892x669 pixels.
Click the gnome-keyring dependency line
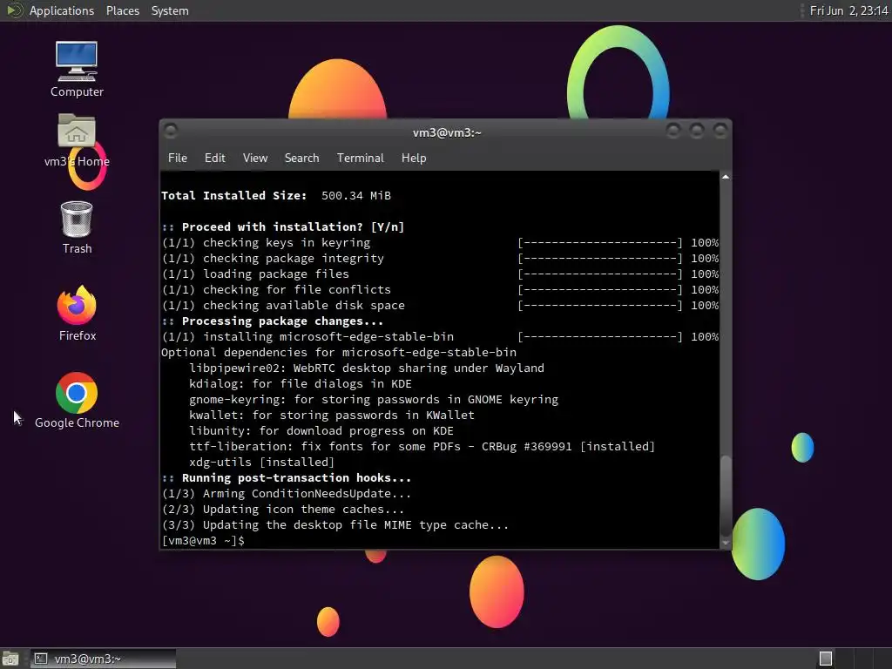pyautogui.click(x=374, y=399)
